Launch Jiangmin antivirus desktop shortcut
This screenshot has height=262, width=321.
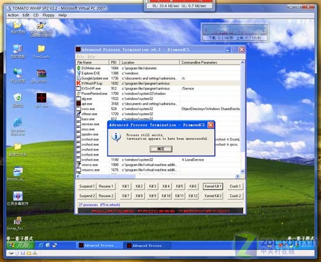(18, 196)
